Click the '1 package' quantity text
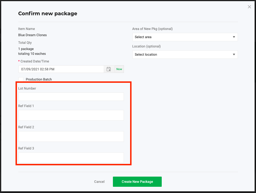256x193 pixels. (26, 49)
